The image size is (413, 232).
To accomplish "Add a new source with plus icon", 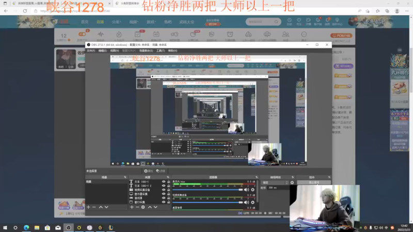I will point(132,207).
